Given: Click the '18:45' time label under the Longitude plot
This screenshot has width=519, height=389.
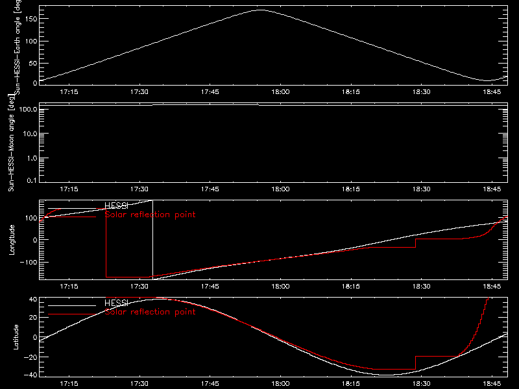Looking at the screenshot, I should point(492,286).
